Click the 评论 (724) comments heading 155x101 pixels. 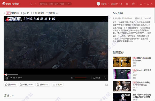[9, 96]
